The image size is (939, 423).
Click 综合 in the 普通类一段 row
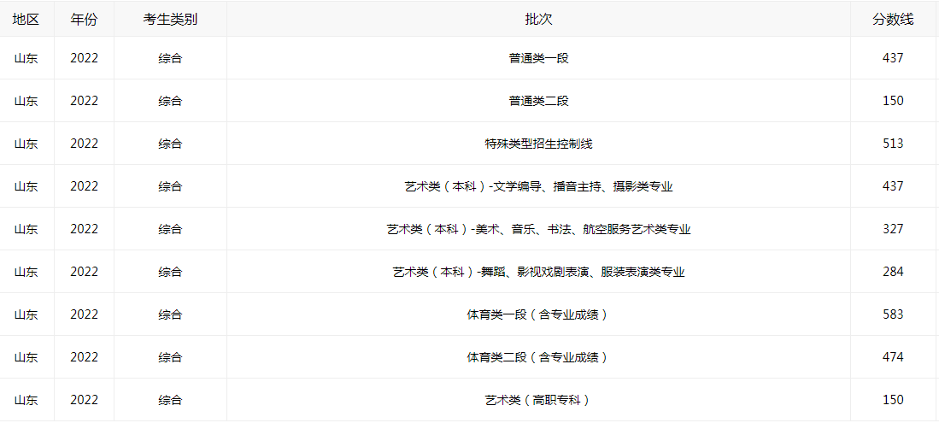point(170,58)
